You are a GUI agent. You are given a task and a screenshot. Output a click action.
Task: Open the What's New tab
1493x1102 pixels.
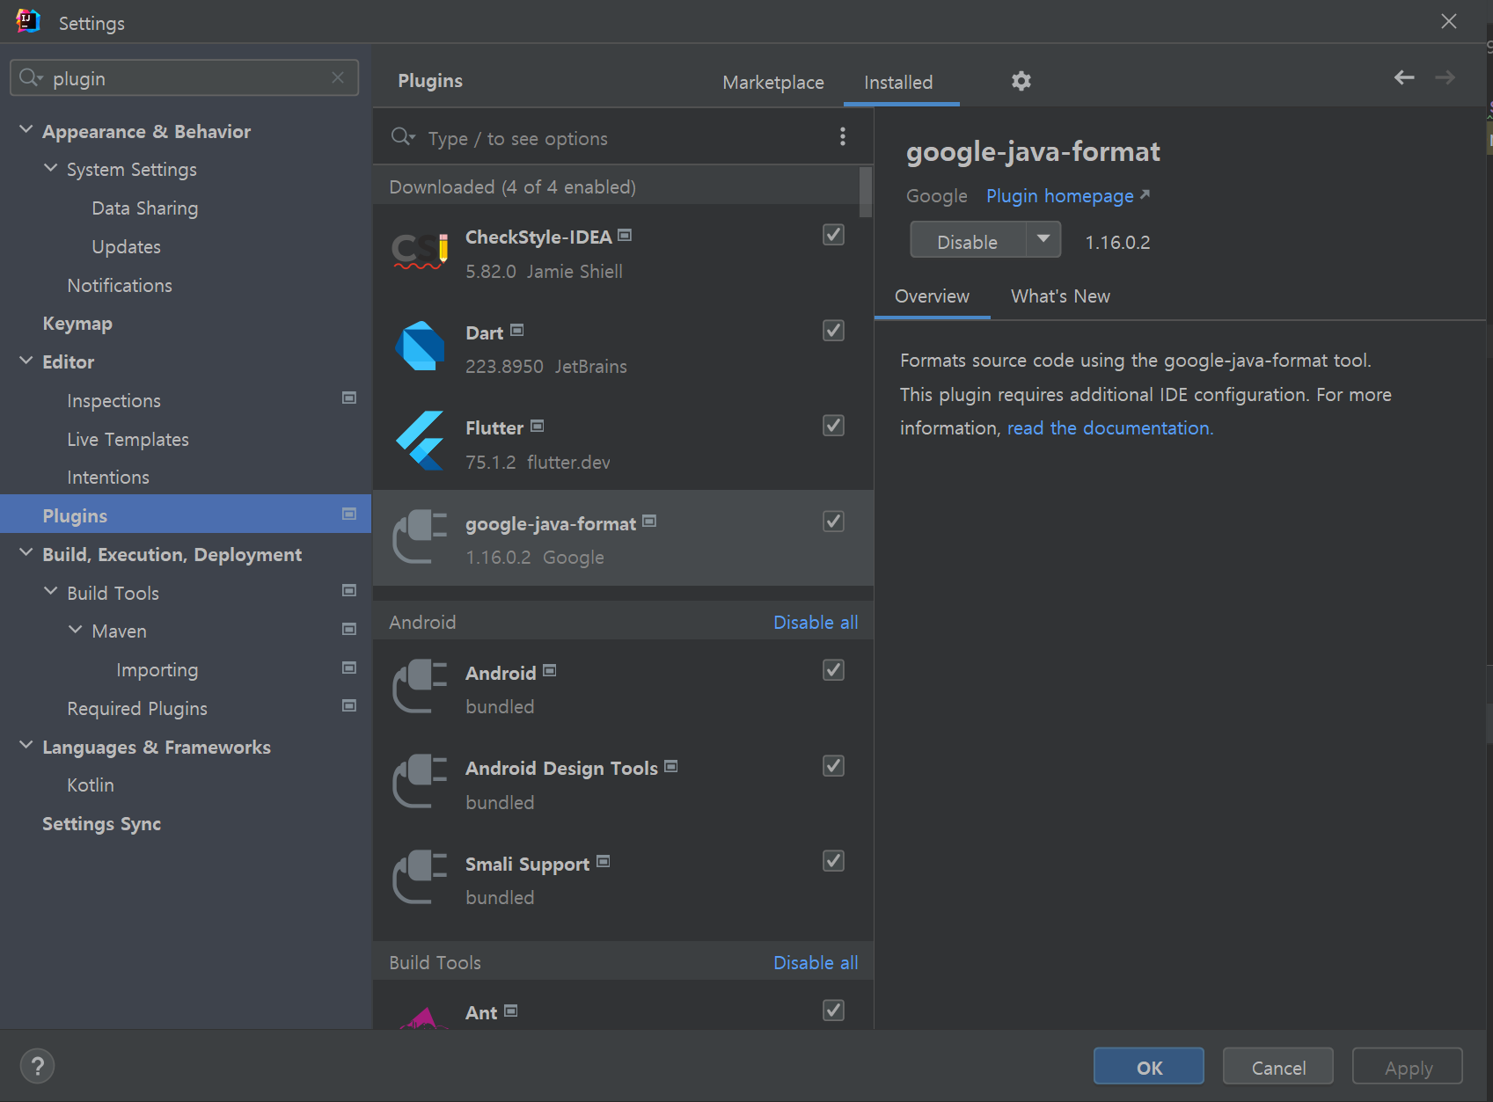[x=1060, y=296]
